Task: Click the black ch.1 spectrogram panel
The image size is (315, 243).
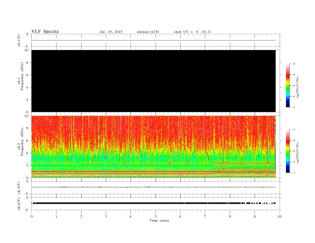Action: pos(154,81)
